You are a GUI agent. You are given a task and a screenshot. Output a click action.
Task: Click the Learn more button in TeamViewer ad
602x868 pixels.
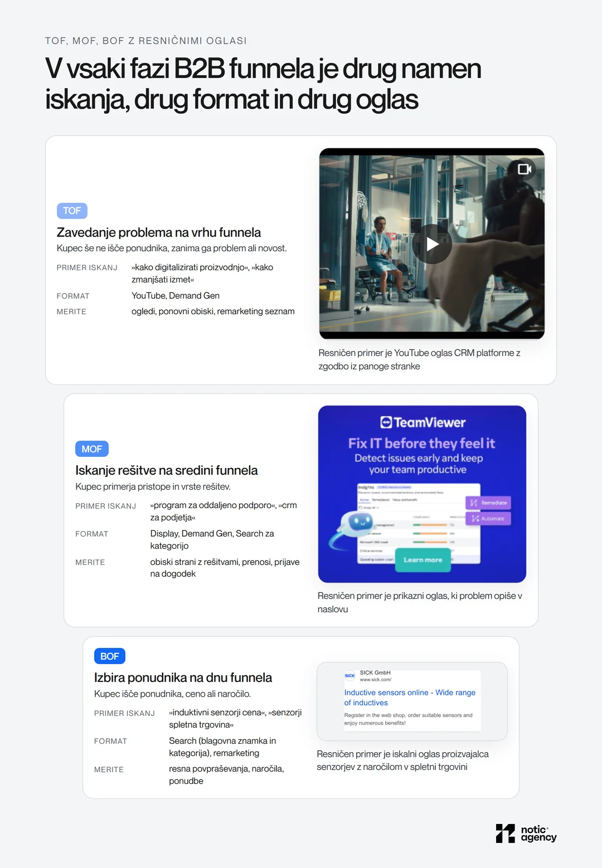(423, 560)
